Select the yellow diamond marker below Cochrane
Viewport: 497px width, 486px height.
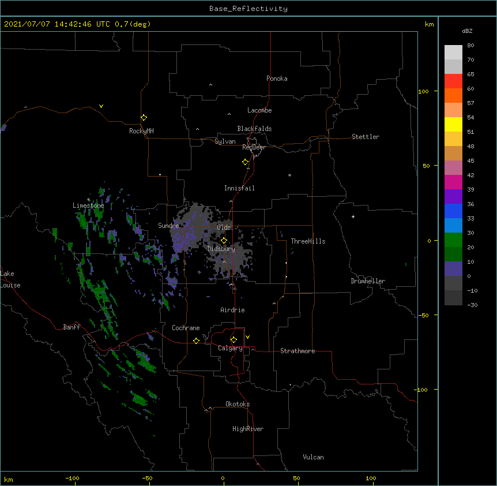click(196, 341)
